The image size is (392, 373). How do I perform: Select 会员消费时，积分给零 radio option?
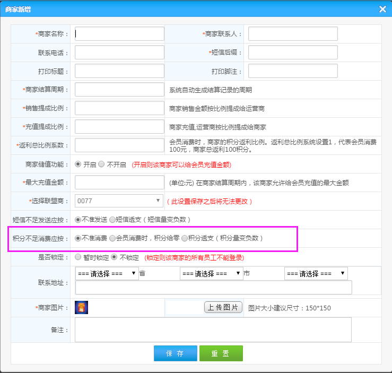(112, 238)
